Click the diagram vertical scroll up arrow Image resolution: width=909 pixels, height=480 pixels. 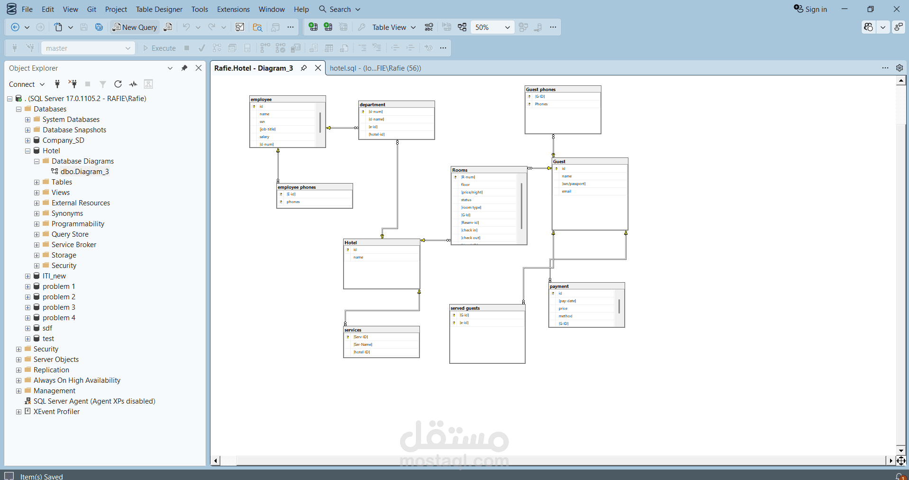point(901,81)
